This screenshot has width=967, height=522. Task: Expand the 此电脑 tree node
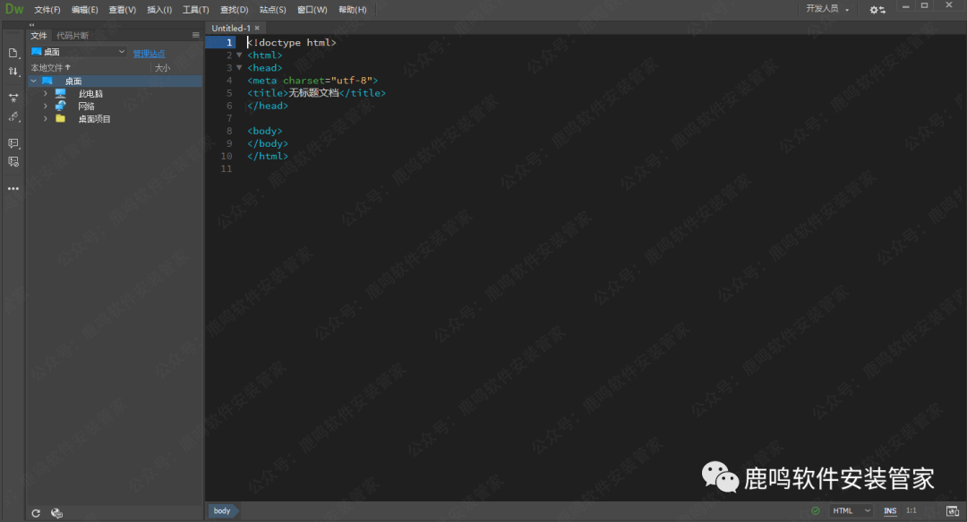(x=46, y=94)
